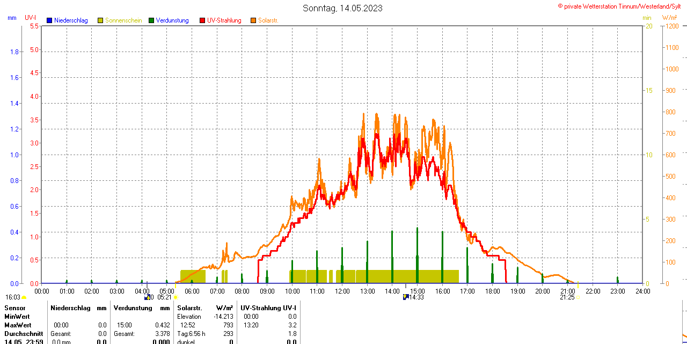Viewport: 687px width, 344px height.
Task: Click the 18:00 time axis label
Action: tap(492, 291)
